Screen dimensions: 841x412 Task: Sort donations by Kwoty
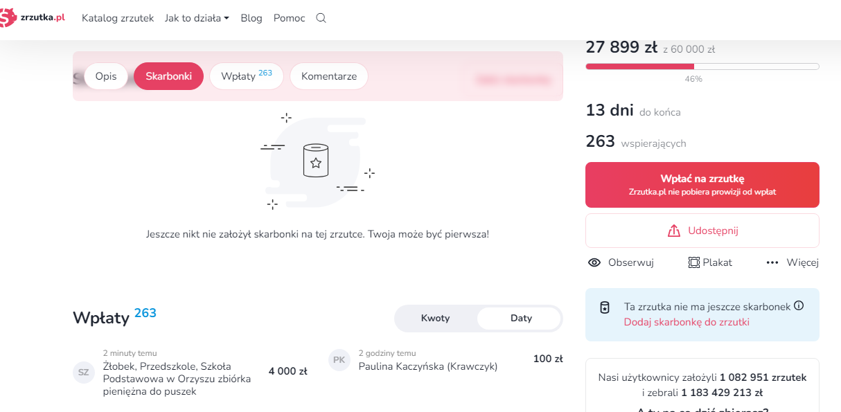click(x=436, y=319)
